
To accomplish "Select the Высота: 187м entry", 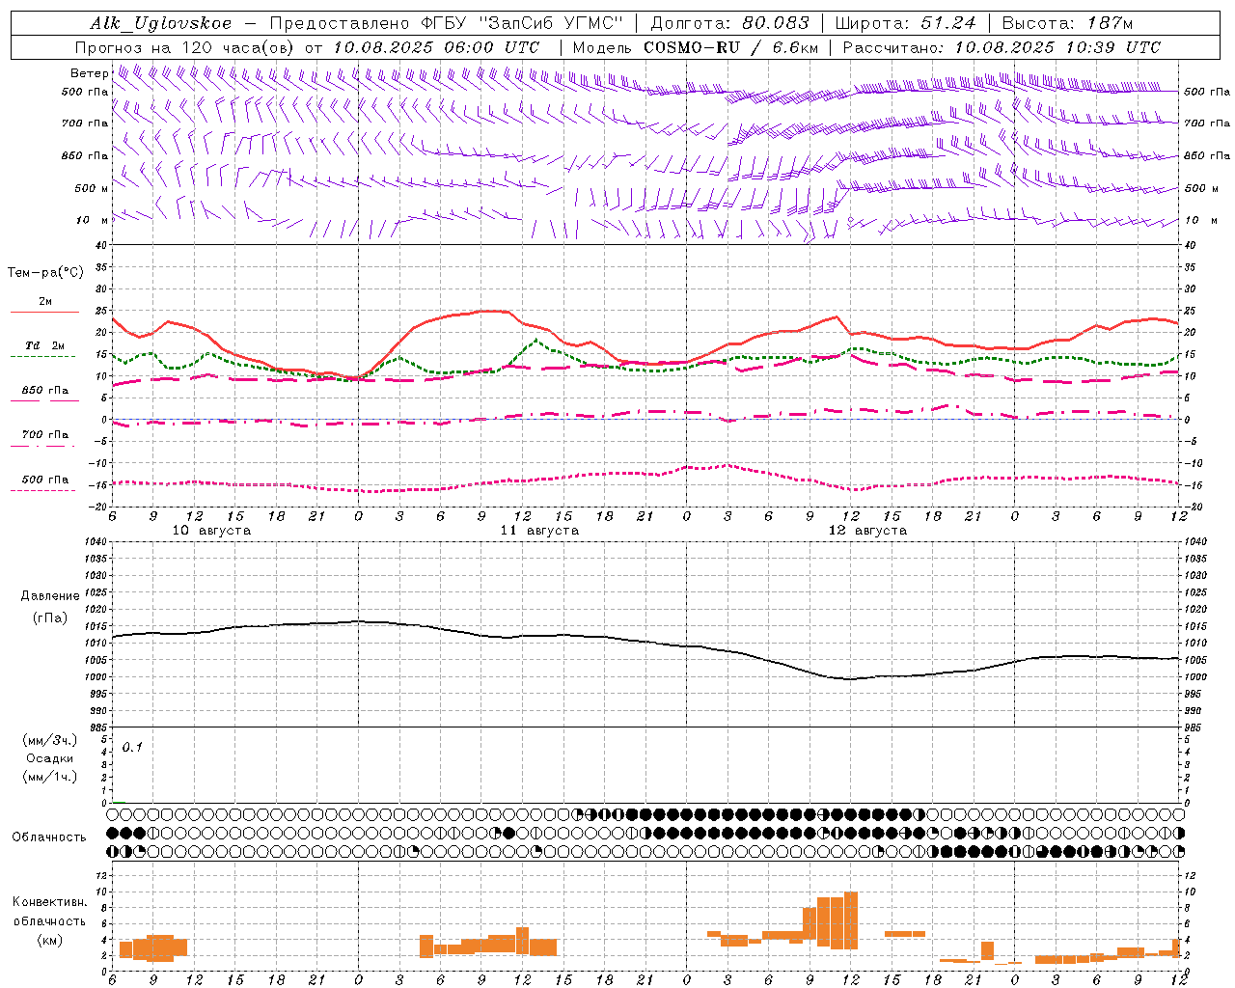I will point(1067,23).
